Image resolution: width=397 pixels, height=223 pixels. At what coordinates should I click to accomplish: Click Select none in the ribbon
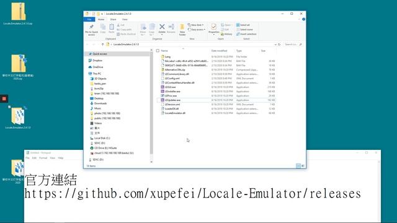coord(244,30)
